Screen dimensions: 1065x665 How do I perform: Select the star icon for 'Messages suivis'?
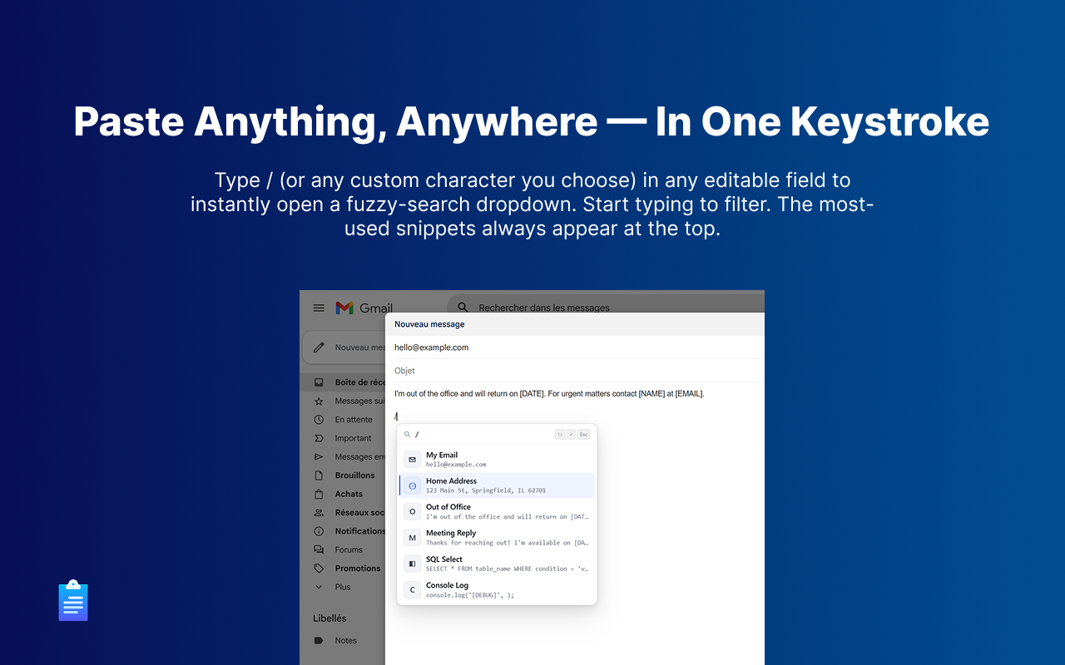tap(319, 401)
